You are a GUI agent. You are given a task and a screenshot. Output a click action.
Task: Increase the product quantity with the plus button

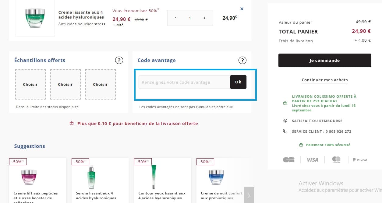[x=204, y=18]
